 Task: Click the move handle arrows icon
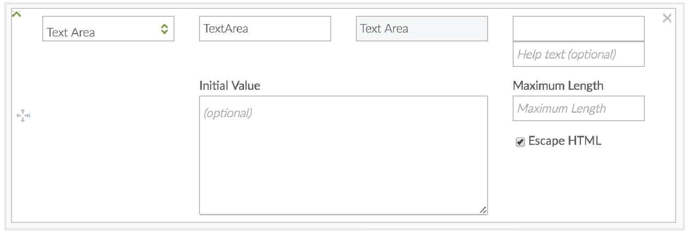click(x=23, y=116)
